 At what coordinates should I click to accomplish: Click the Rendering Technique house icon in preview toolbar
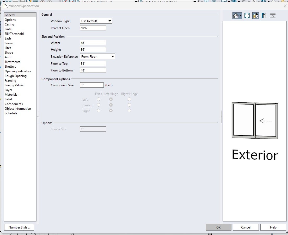coord(236,16)
